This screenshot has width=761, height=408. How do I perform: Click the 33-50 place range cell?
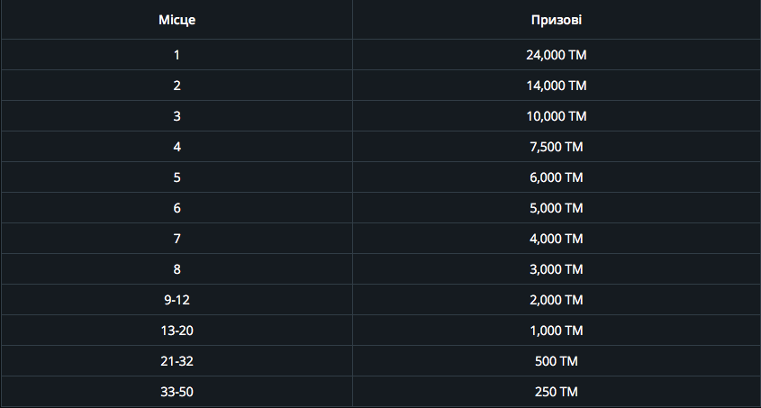click(177, 391)
